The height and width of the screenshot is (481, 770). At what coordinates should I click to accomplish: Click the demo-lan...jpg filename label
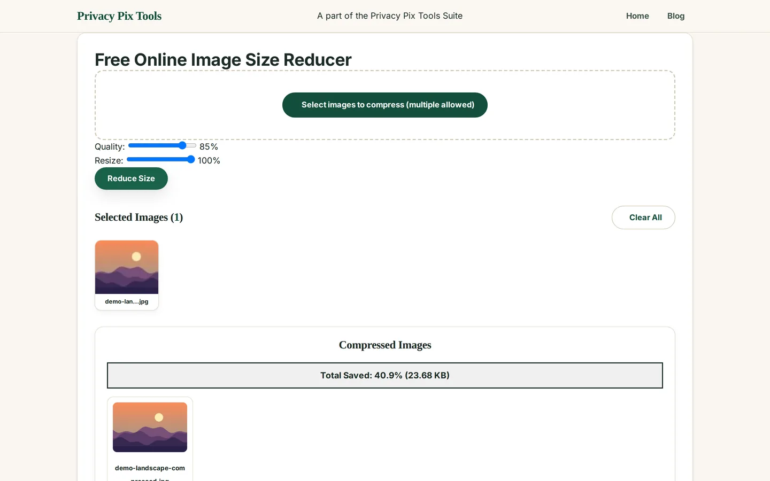(x=127, y=301)
